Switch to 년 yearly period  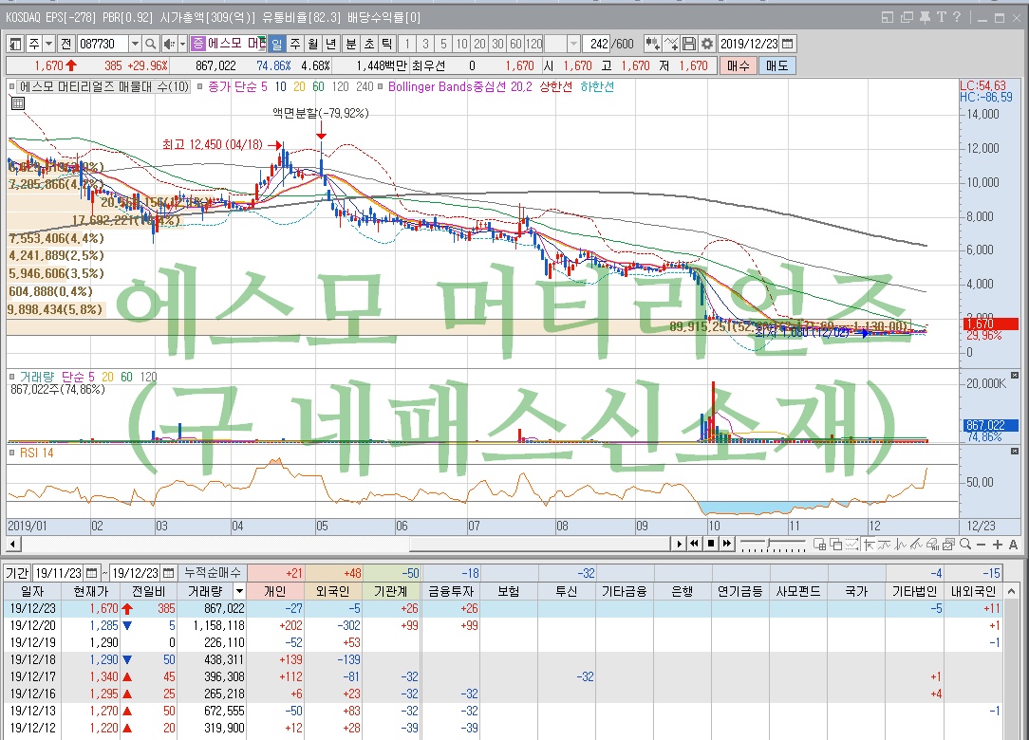pos(330,44)
